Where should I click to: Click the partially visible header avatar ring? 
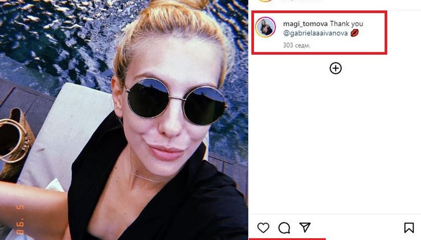tap(265, 1)
